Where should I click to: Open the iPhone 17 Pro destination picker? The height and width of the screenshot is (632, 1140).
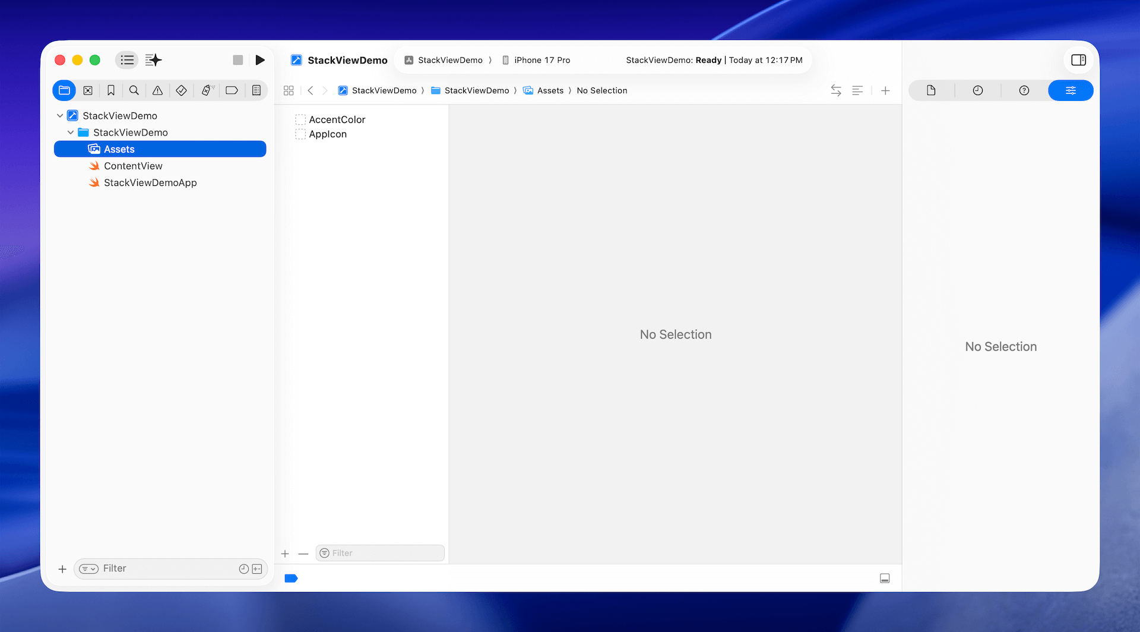tap(536, 60)
